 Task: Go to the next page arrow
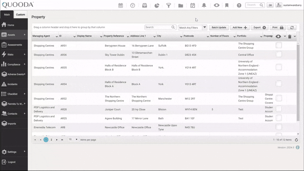coord(57,139)
